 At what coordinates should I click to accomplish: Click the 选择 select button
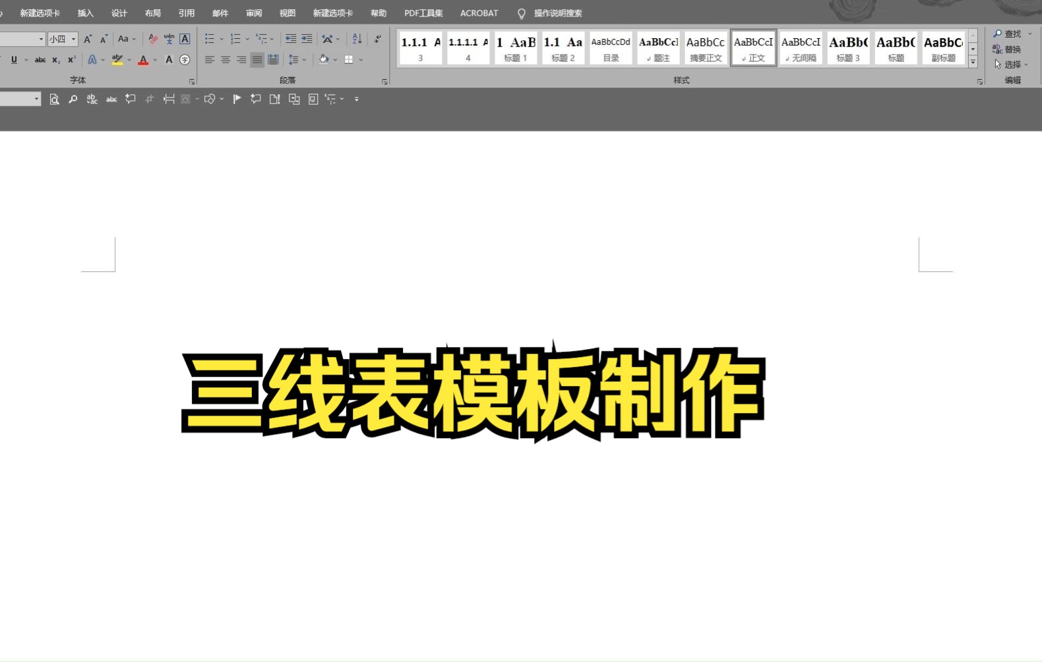point(1011,65)
